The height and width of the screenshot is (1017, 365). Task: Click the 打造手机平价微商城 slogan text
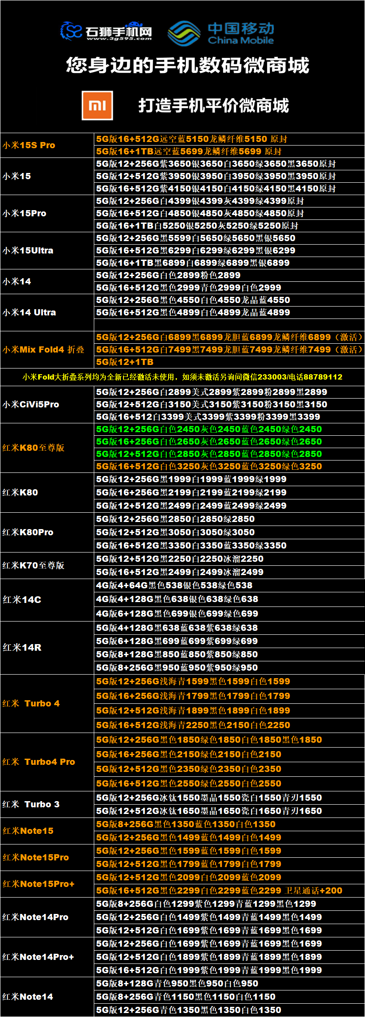(x=213, y=106)
